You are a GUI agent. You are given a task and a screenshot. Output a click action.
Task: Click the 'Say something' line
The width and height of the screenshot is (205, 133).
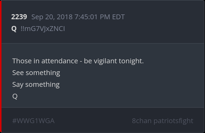pyautogui.click(x=36, y=84)
